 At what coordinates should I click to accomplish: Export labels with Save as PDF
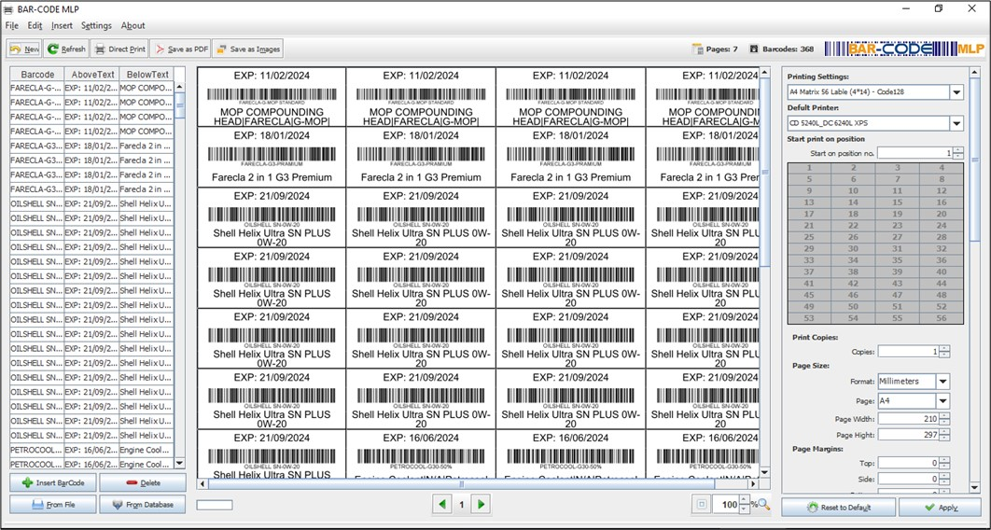[181, 49]
